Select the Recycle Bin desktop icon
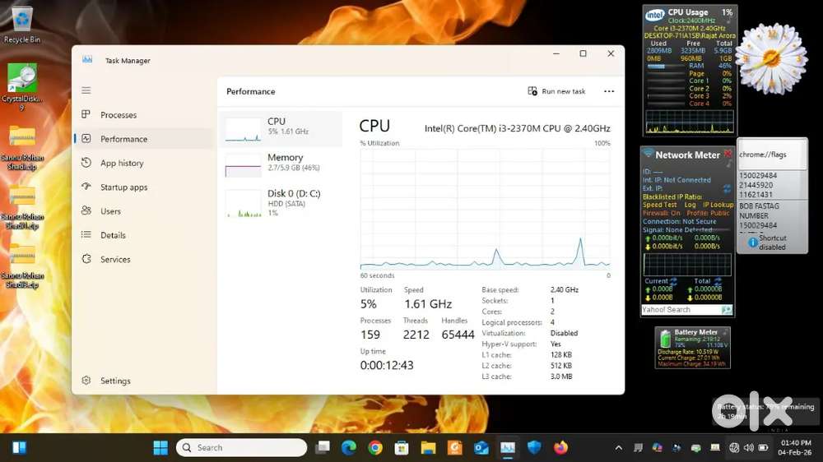The width and height of the screenshot is (823, 462). coord(22,25)
